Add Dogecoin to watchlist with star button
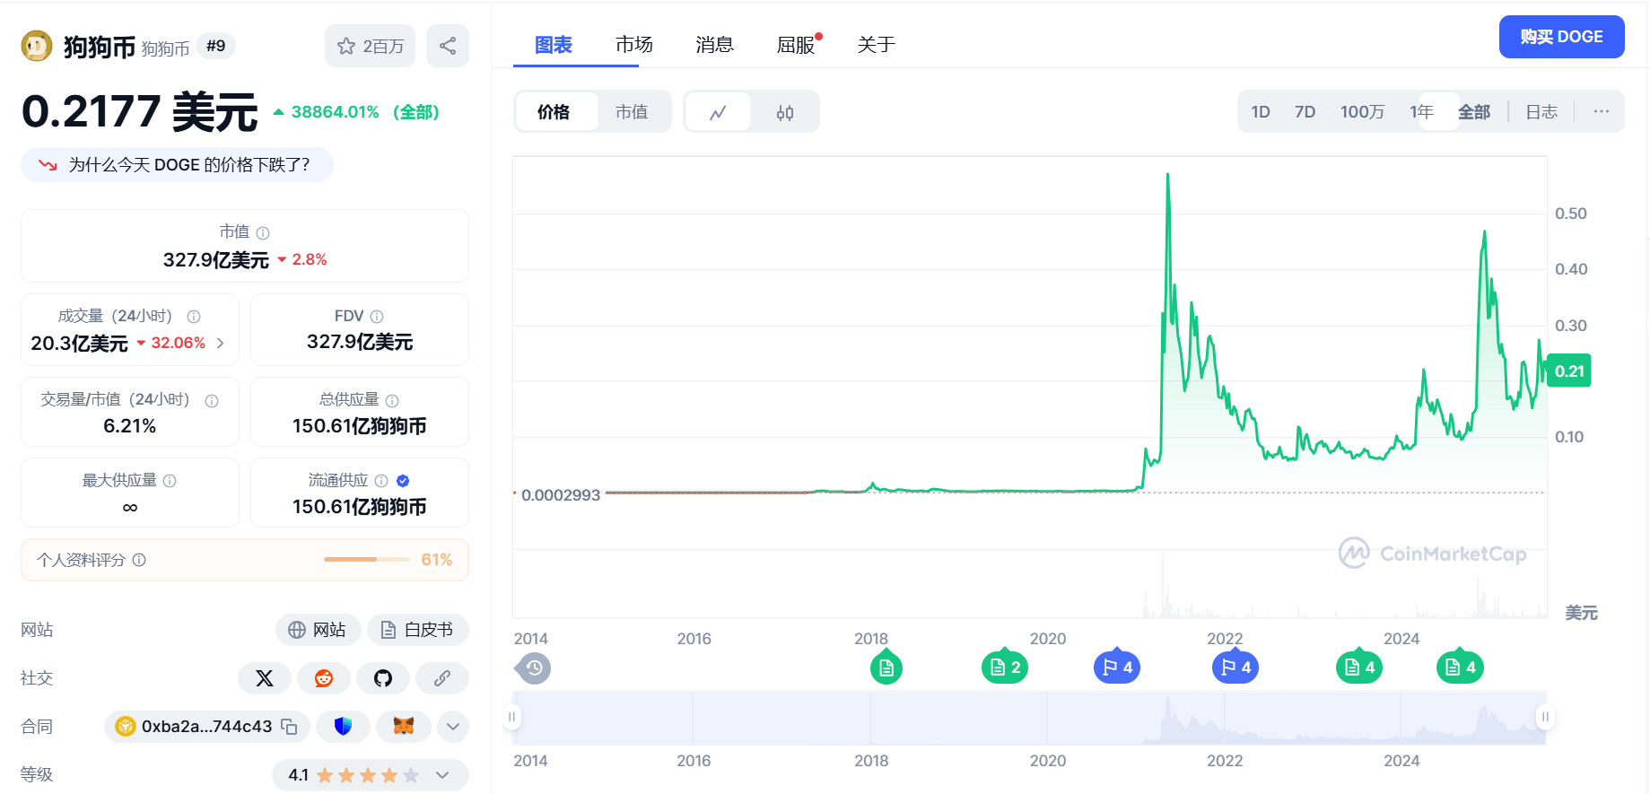This screenshot has height=794, width=1650. pyautogui.click(x=370, y=46)
